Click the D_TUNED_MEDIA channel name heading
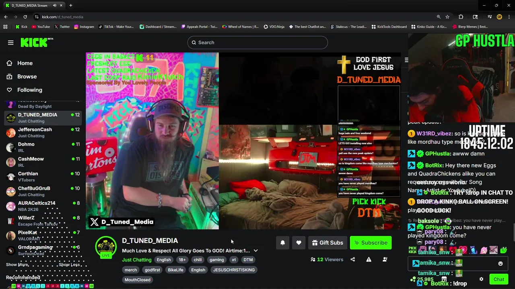 [x=150, y=240]
